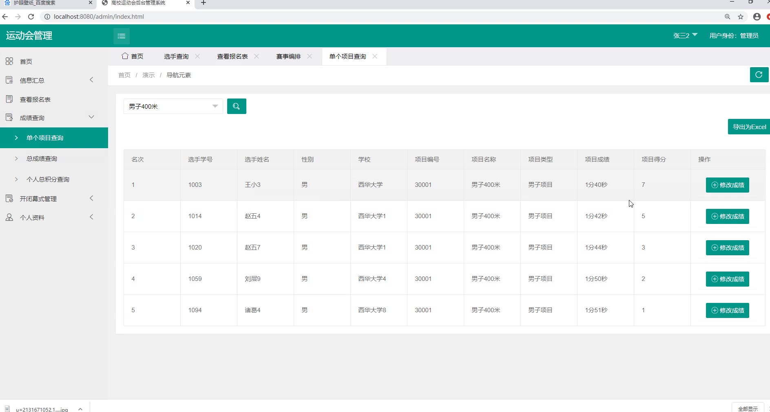Select 总成绩查询 in the sidebar

click(42, 159)
